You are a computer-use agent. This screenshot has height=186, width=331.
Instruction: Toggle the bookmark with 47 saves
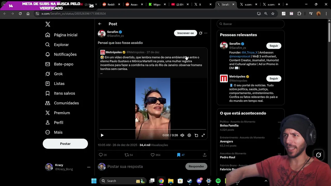[x=180, y=155]
